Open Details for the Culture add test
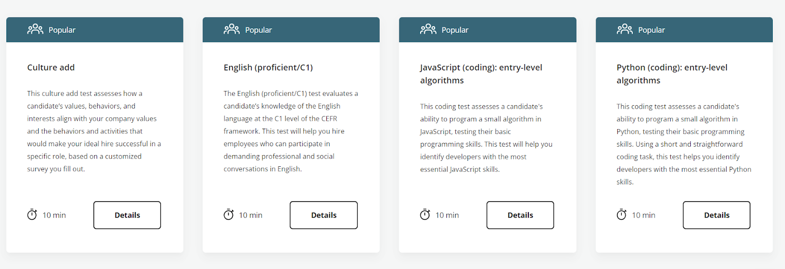This screenshot has height=269, width=785. point(127,215)
